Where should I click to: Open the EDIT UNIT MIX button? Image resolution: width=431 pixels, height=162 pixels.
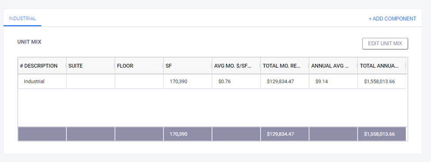coord(385,44)
